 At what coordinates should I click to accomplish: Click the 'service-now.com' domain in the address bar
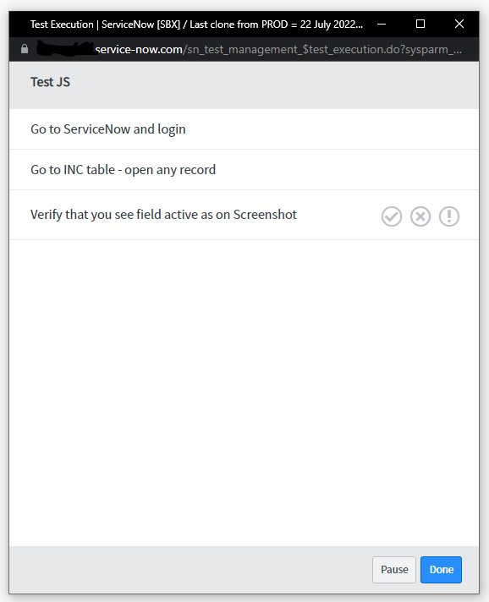pyautogui.click(x=139, y=50)
